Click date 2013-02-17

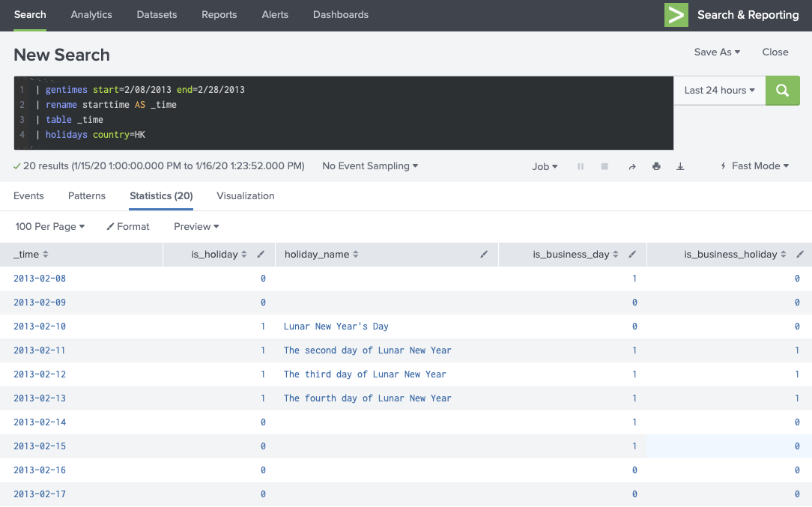[40, 494]
